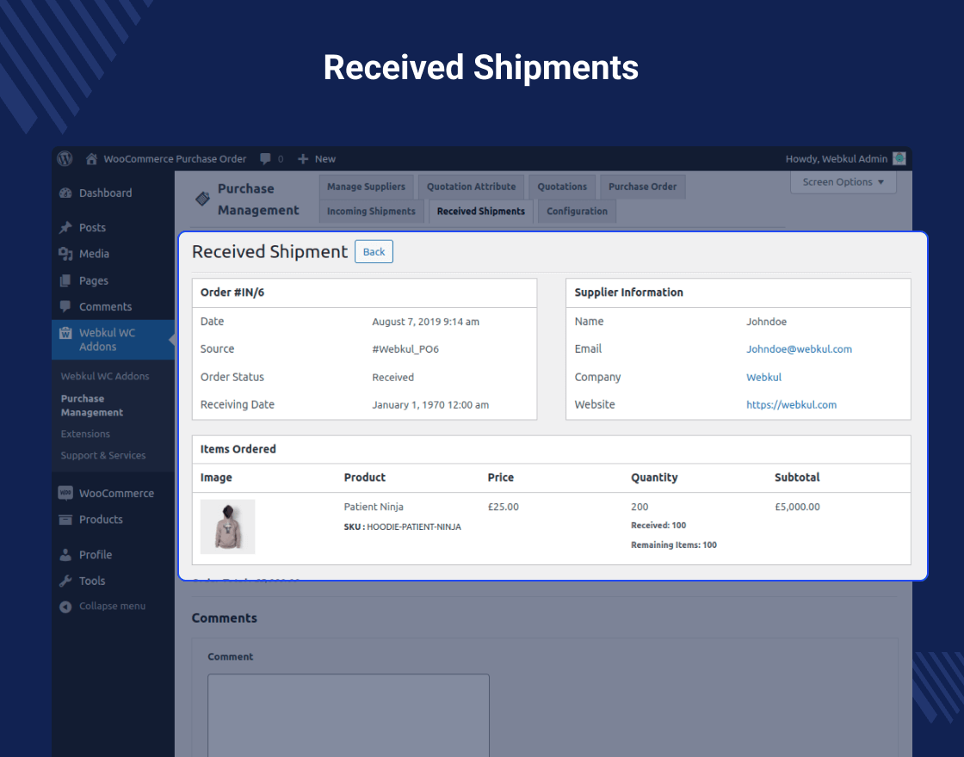Click the Patient Ninja product thumbnail
Screen dimensions: 964x757
(227, 525)
